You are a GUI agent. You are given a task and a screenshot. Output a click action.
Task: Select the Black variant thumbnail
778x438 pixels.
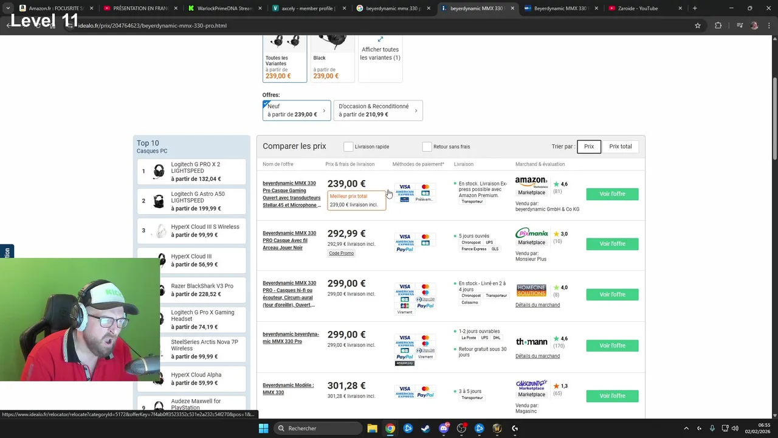tap(332, 58)
